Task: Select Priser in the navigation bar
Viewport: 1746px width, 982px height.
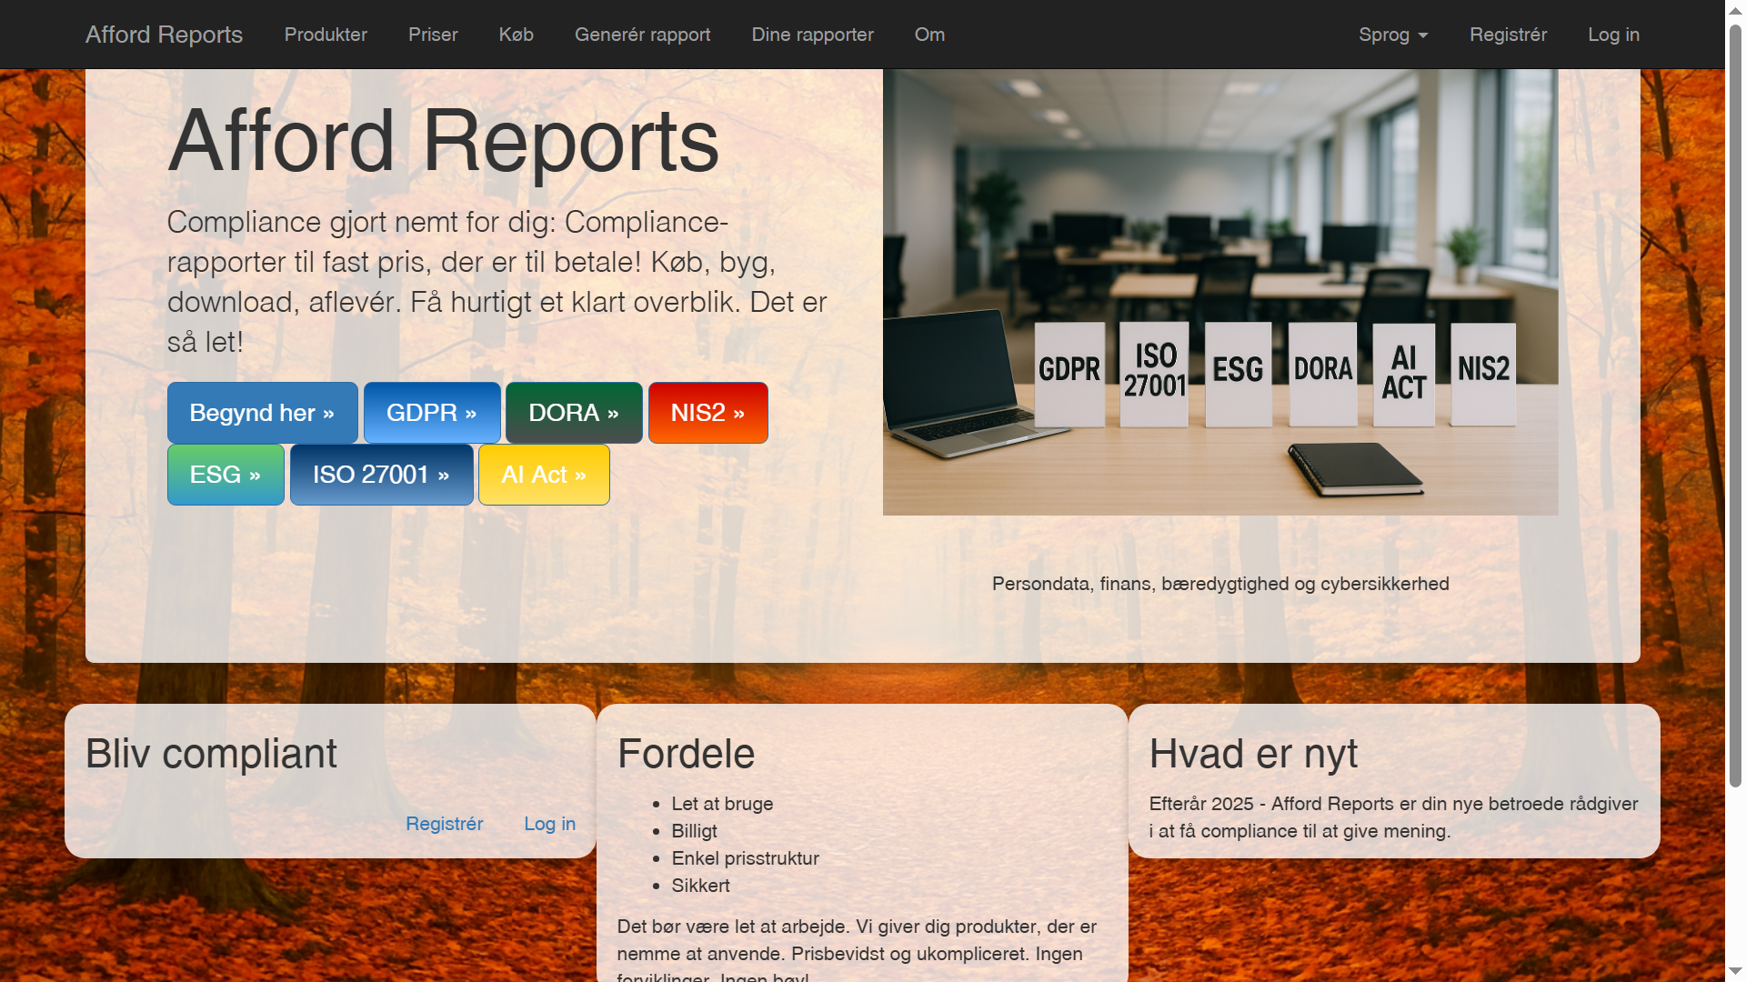Action: pyautogui.click(x=433, y=35)
